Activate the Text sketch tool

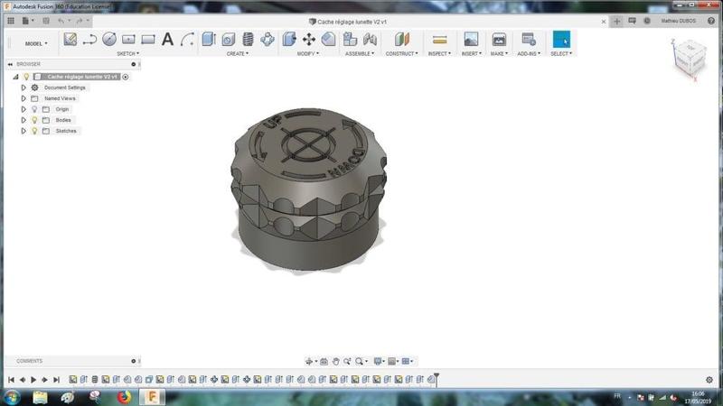pyautogui.click(x=167, y=40)
